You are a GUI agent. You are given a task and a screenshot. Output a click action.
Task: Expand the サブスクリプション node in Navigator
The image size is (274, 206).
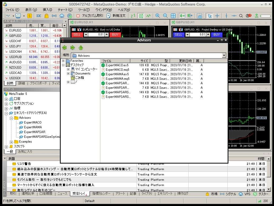pyautogui.click(x=6, y=104)
